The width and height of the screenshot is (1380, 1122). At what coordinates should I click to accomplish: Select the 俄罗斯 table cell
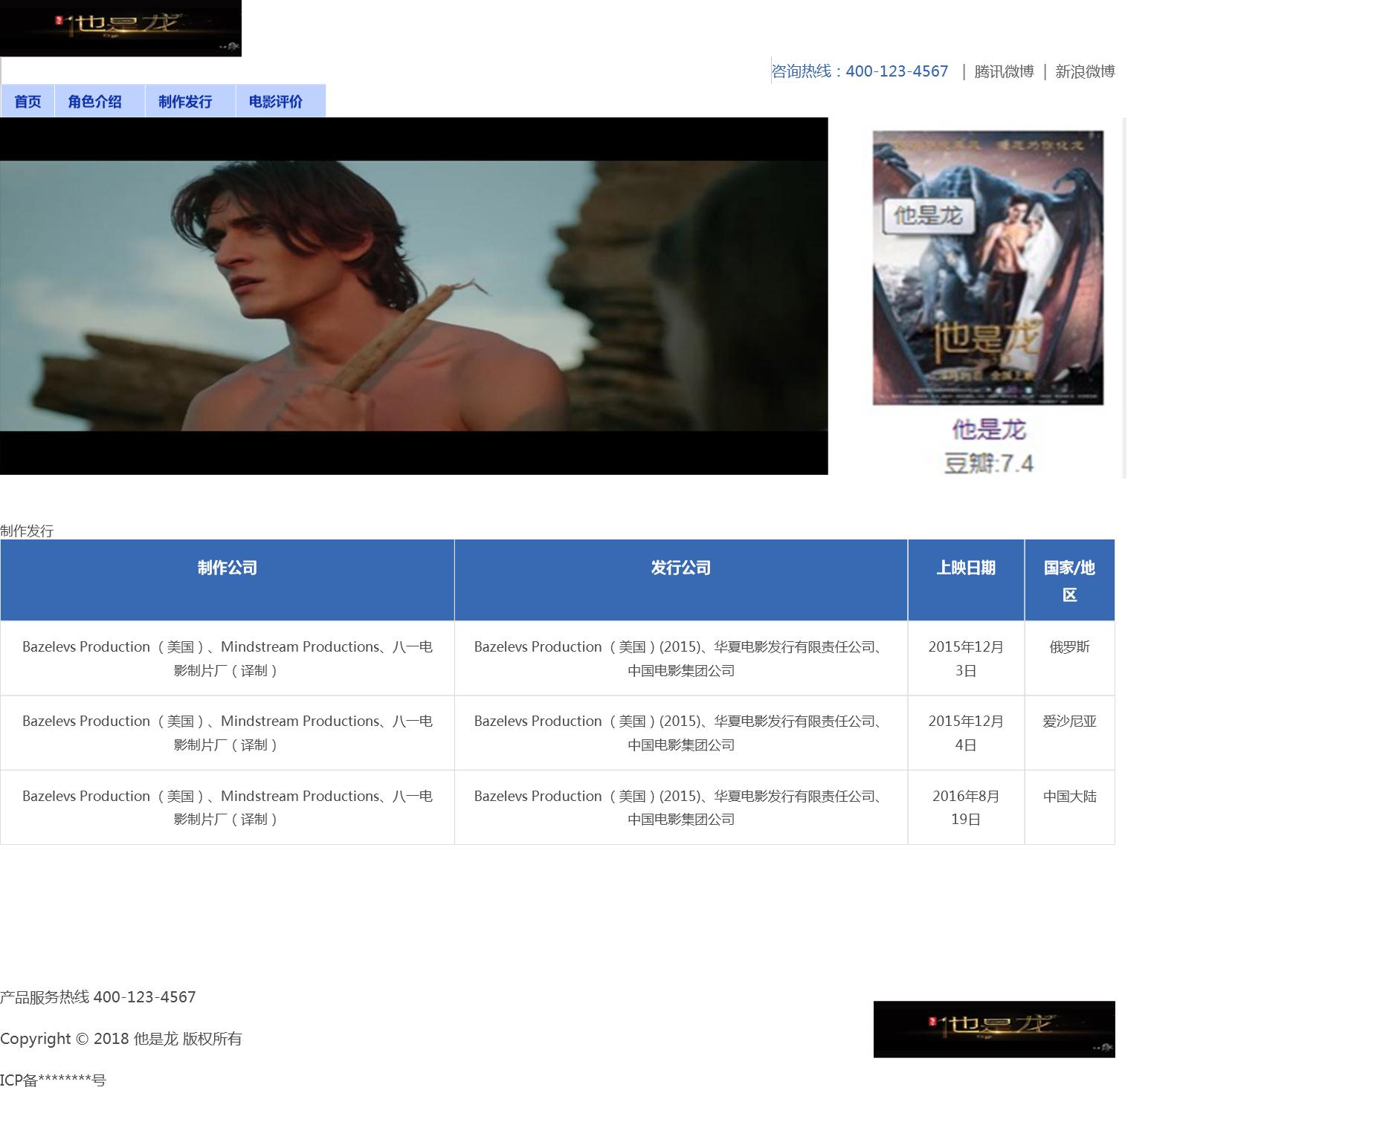pyautogui.click(x=1069, y=647)
